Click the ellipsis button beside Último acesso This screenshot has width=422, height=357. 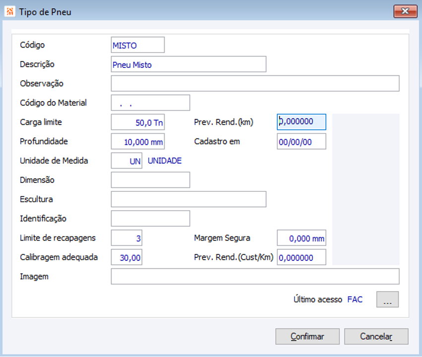387,299
